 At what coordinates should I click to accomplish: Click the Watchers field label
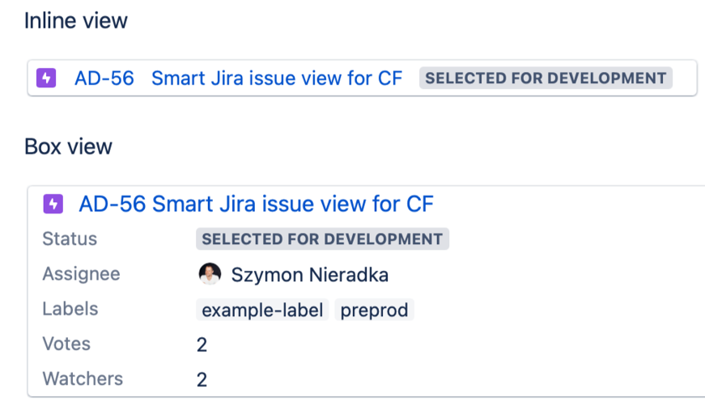[x=83, y=378]
